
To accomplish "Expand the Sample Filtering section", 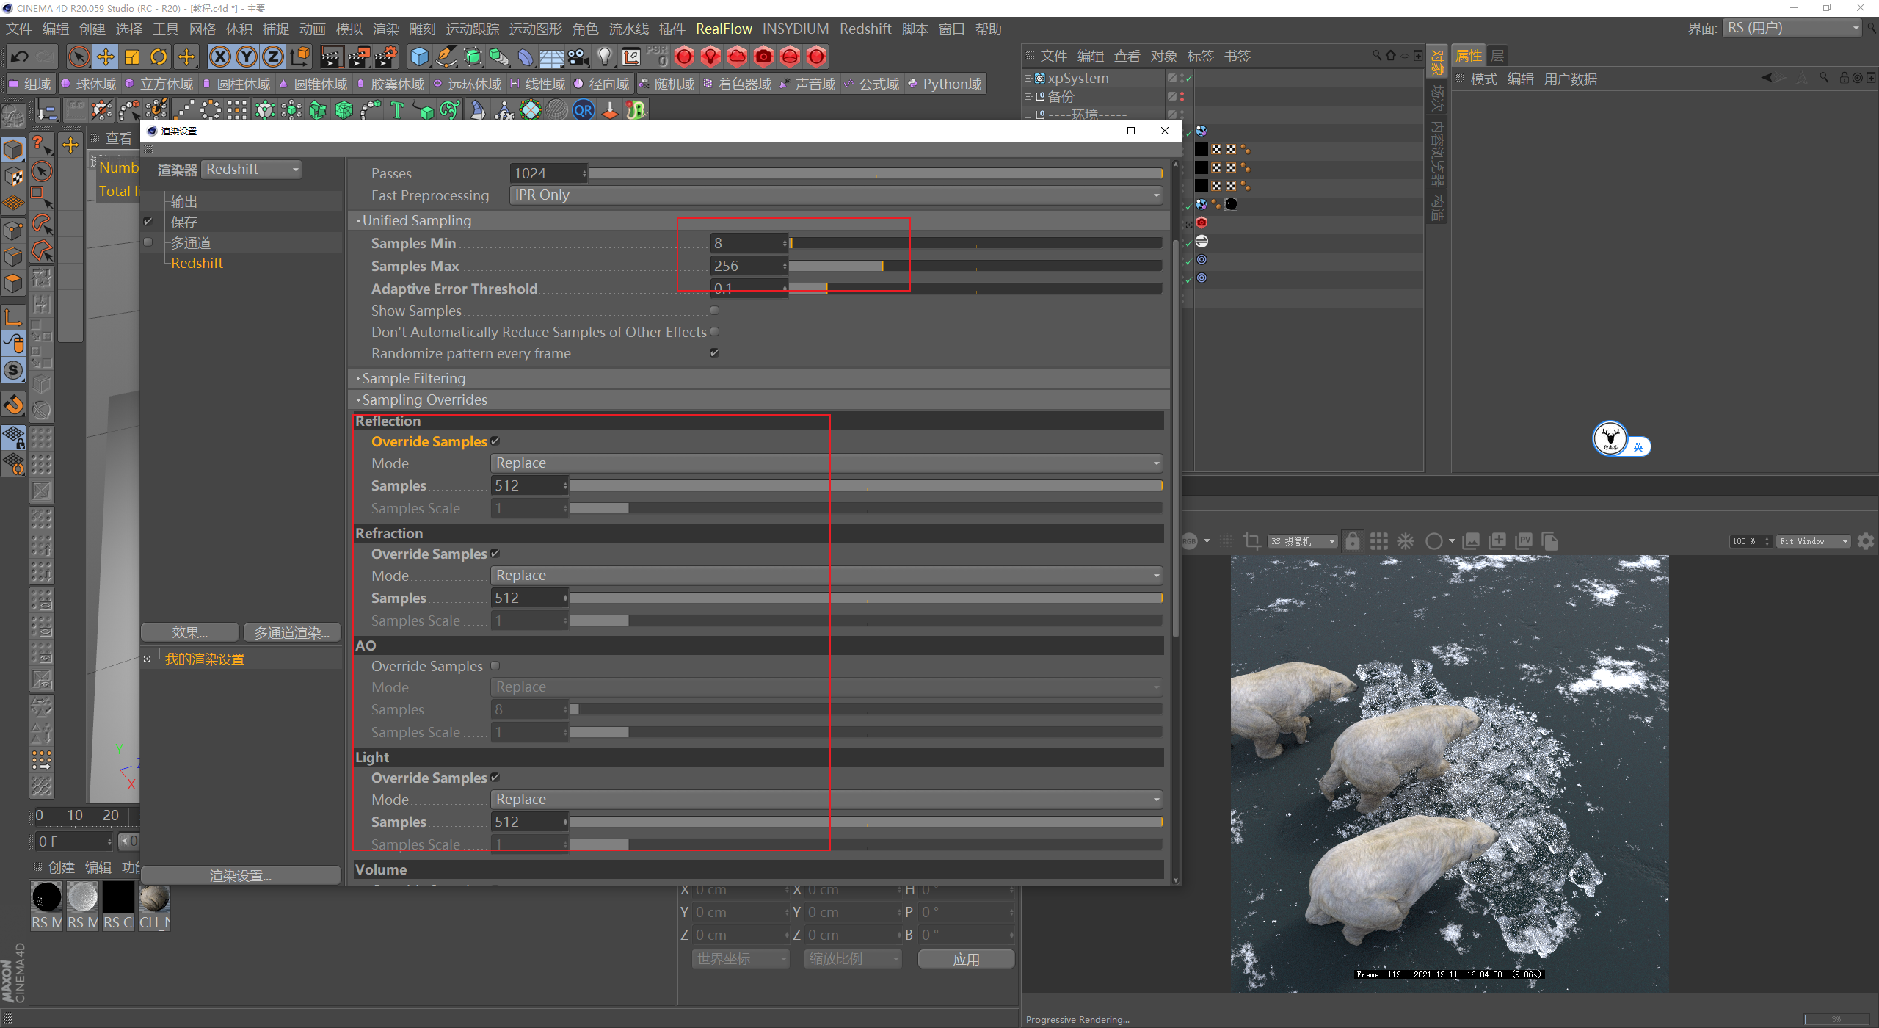I will [414, 378].
